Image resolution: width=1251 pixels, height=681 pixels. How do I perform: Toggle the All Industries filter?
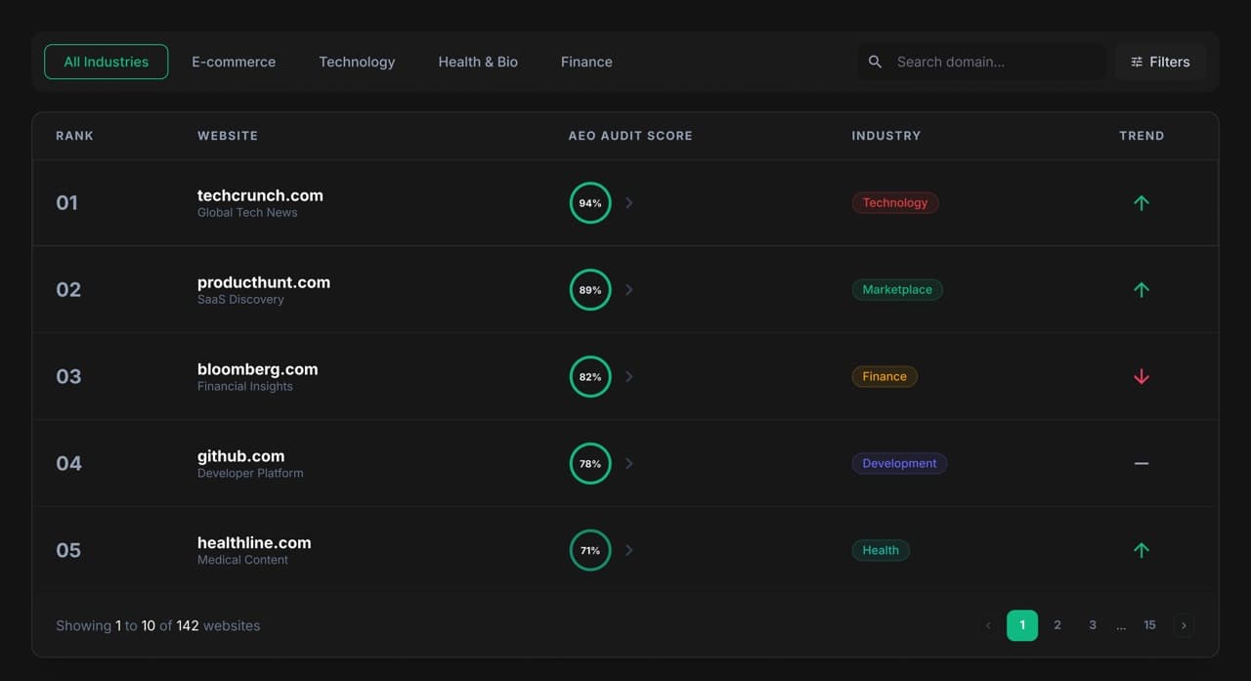pos(105,61)
